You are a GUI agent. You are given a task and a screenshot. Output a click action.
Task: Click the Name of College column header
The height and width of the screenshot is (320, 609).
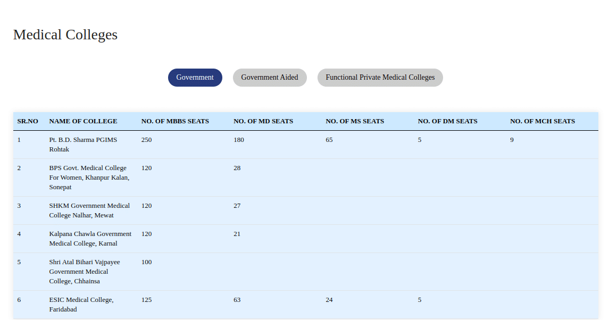(83, 121)
